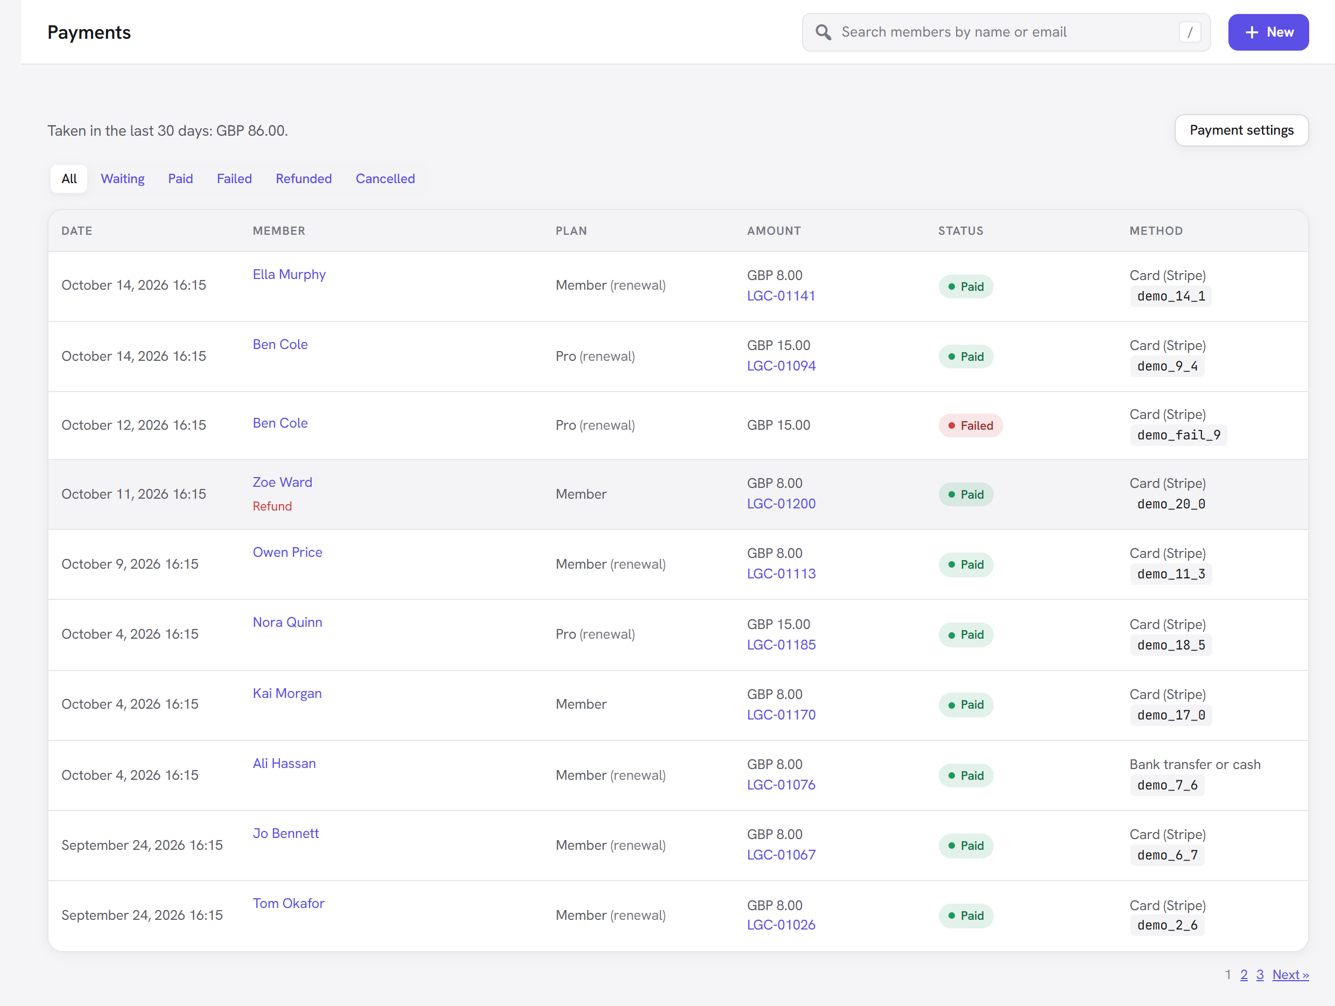The height and width of the screenshot is (1006, 1335).
Task: Click the Failed status badge for Ben Cole
Action: 971,425
